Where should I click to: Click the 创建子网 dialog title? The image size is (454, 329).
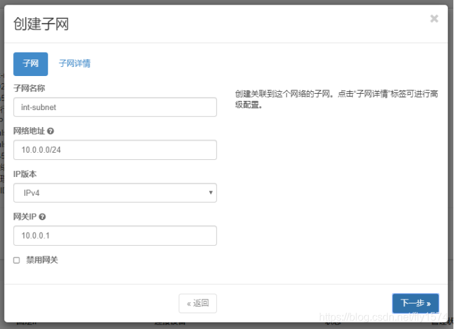[x=41, y=24]
